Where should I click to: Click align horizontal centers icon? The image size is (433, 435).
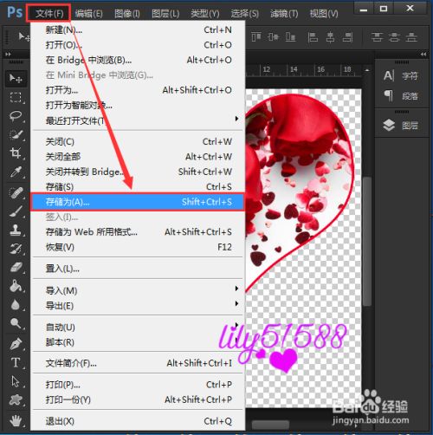click(330, 37)
